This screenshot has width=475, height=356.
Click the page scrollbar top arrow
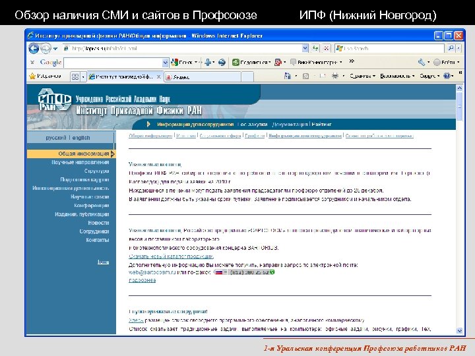pos(459,88)
